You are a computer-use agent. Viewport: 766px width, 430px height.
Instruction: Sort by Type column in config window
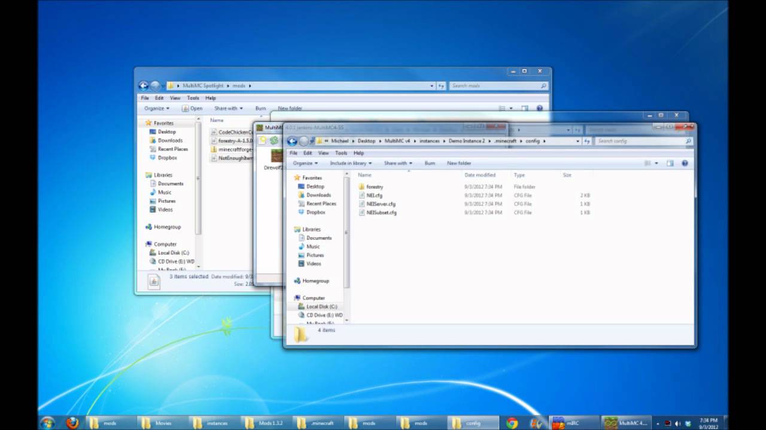pos(519,175)
